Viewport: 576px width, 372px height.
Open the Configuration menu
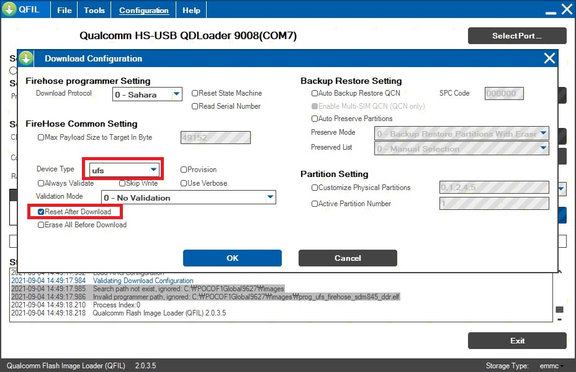(143, 11)
